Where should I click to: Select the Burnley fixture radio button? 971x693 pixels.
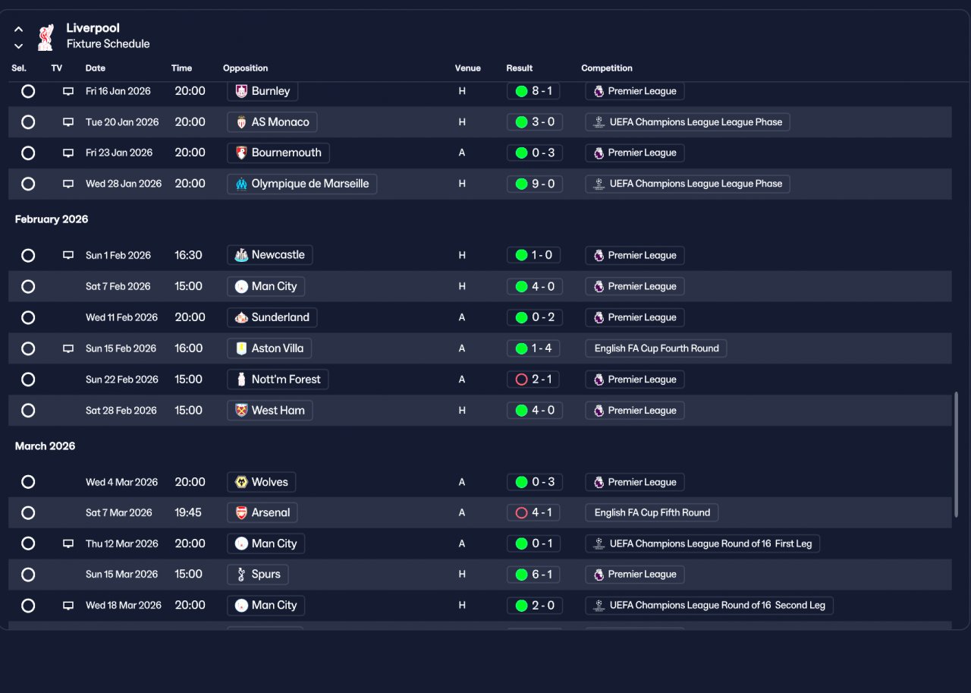point(28,91)
